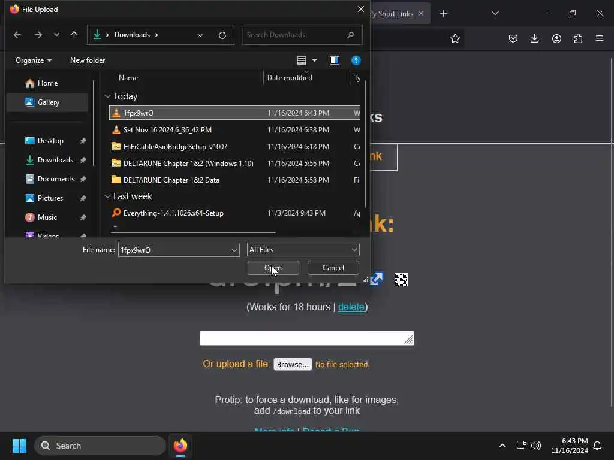Open Music from quick access

pyautogui.click(x=47, y=217)
